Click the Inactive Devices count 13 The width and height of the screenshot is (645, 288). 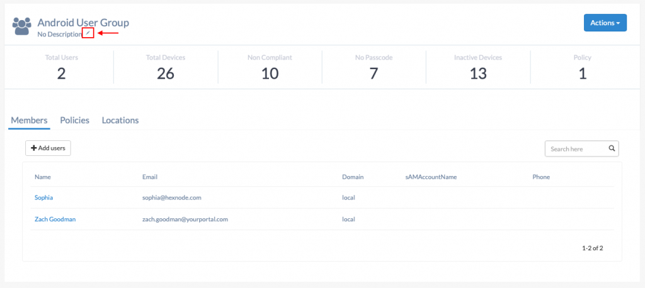coord(478,74)
